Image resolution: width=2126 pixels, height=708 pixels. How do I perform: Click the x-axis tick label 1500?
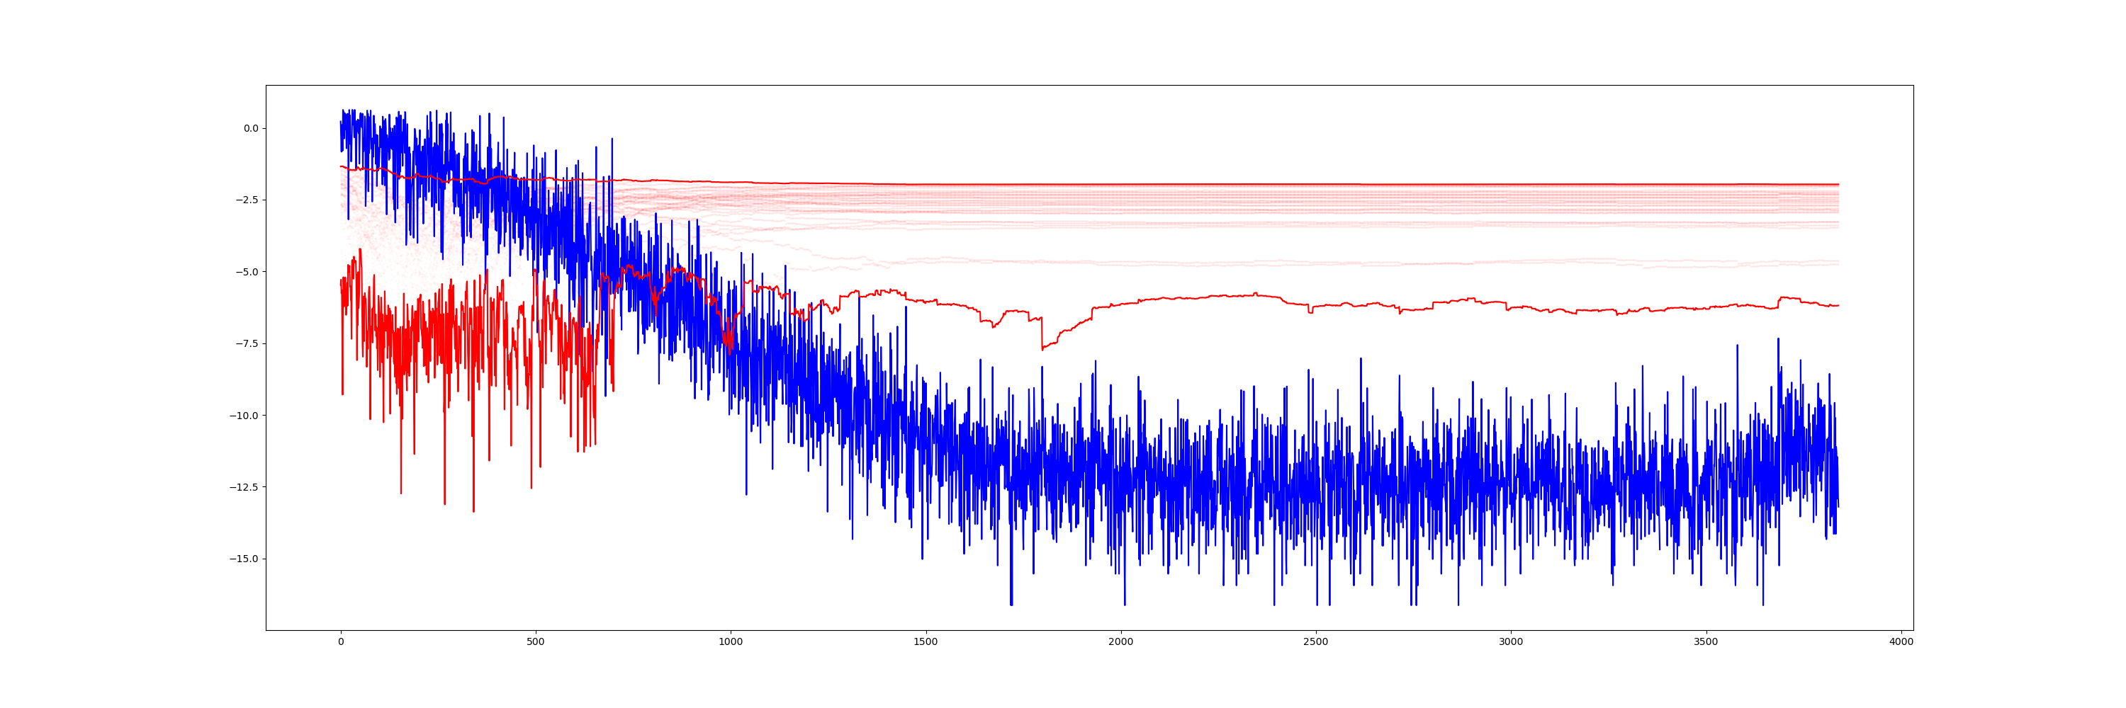tap(926, 642)
